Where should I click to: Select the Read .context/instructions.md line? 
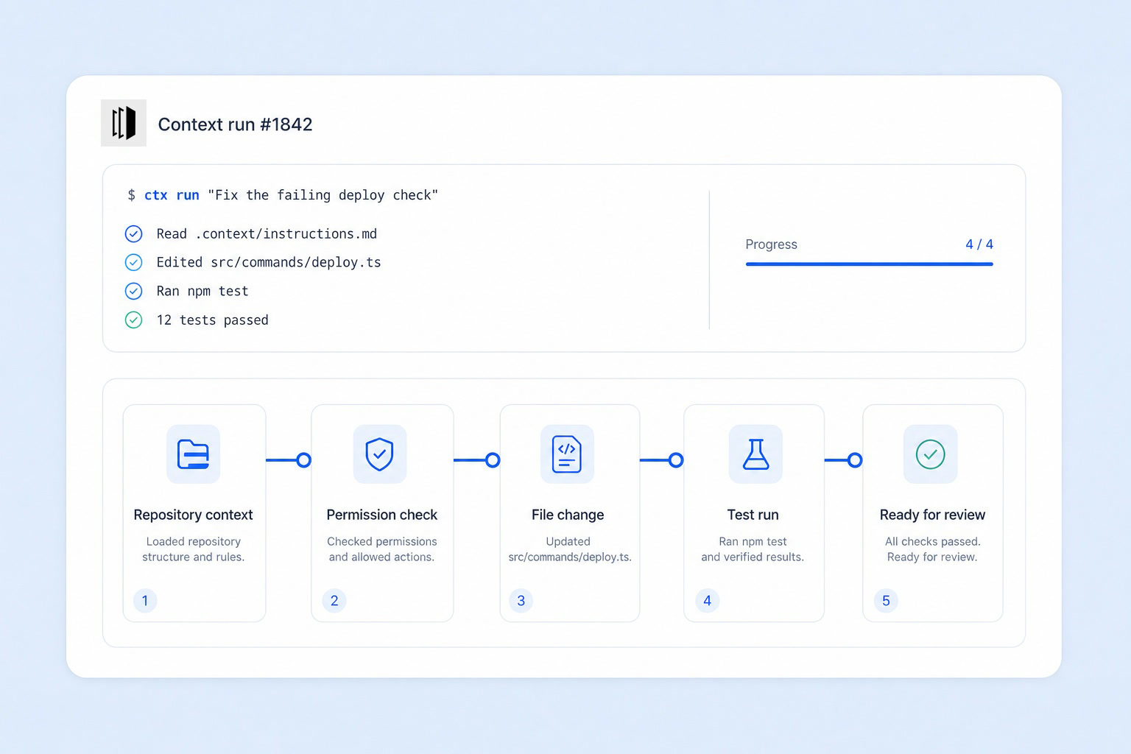[267, 234]
